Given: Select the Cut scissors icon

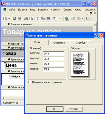Looking at the screenshot, I should (x=38, y=19).
